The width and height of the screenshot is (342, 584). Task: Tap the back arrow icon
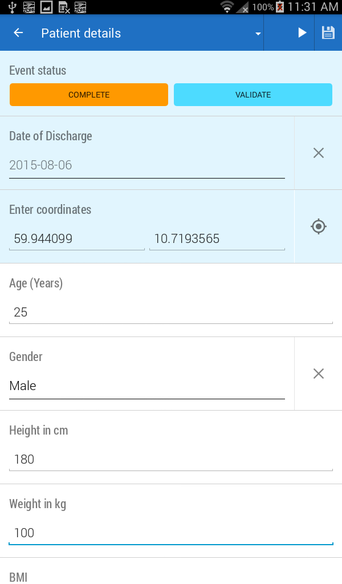pos(18,33)
